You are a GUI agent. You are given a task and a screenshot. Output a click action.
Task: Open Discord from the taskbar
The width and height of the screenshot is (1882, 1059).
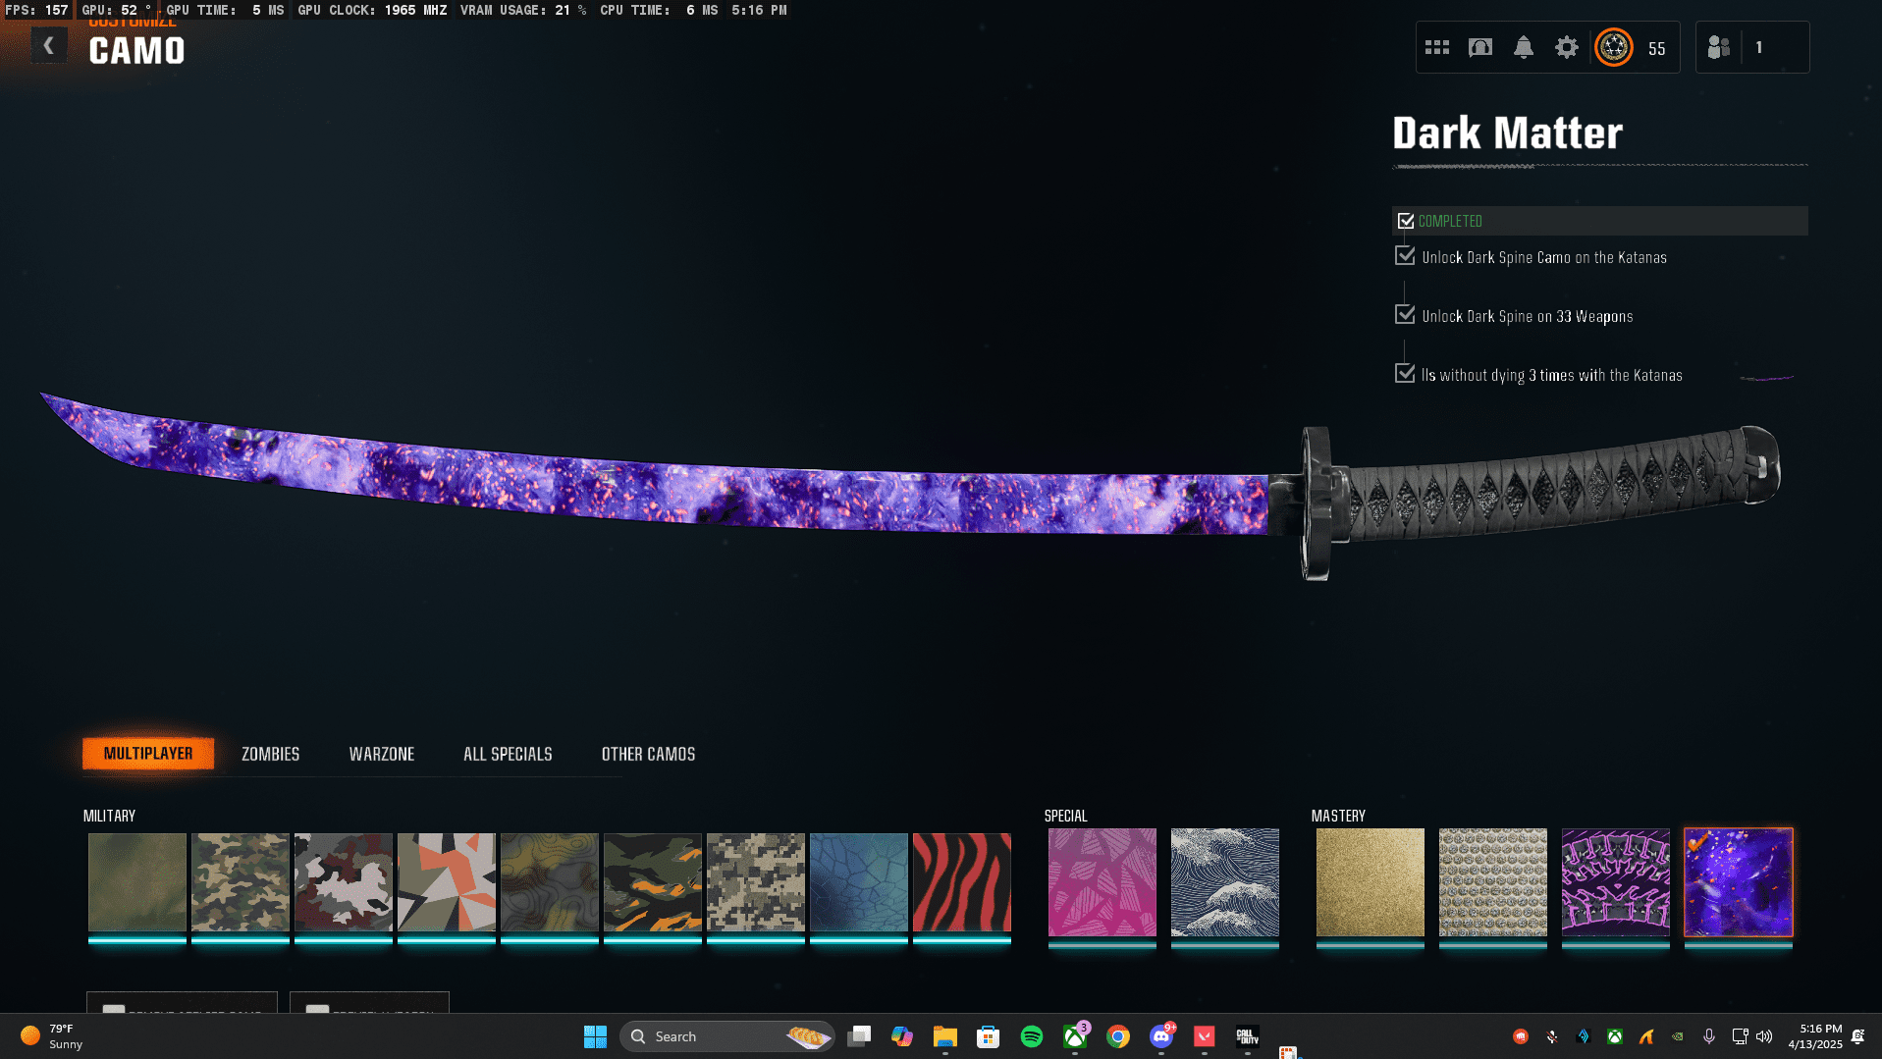pos(1160,1036)
